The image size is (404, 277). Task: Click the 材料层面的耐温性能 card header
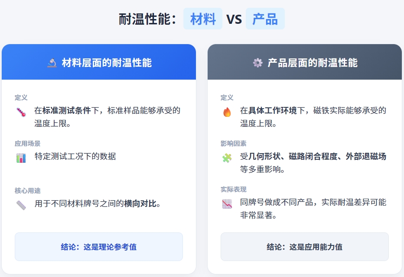(x=99, y=62)
